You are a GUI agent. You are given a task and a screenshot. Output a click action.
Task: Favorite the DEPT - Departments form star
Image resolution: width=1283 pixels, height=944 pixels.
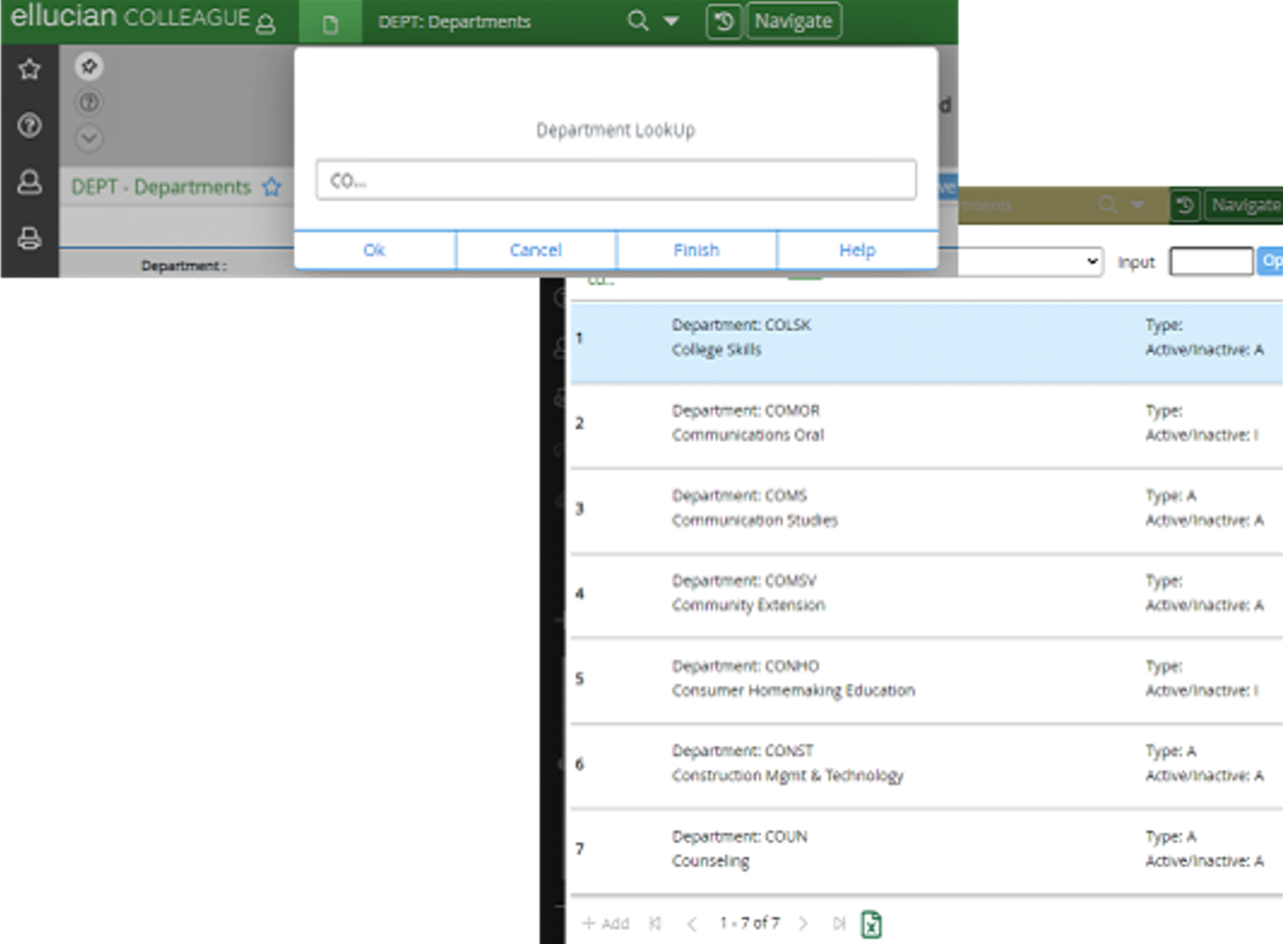click(x=272, y=187)
